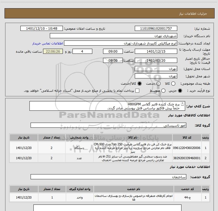Click the empty text area at the bottom
218x211 pixels.
[x=107, y=208]
